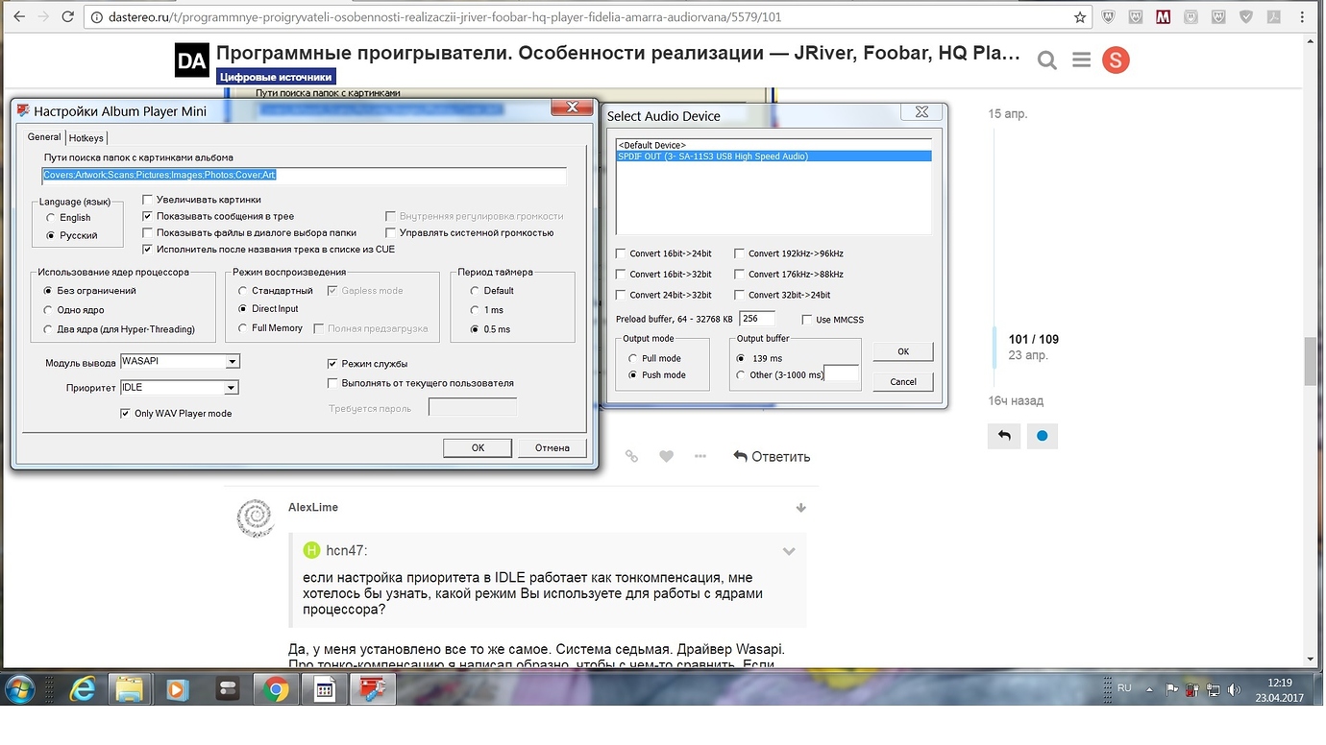Check Convert 16bit->24bit in Select Audio Device

click(x=621, y=253)
